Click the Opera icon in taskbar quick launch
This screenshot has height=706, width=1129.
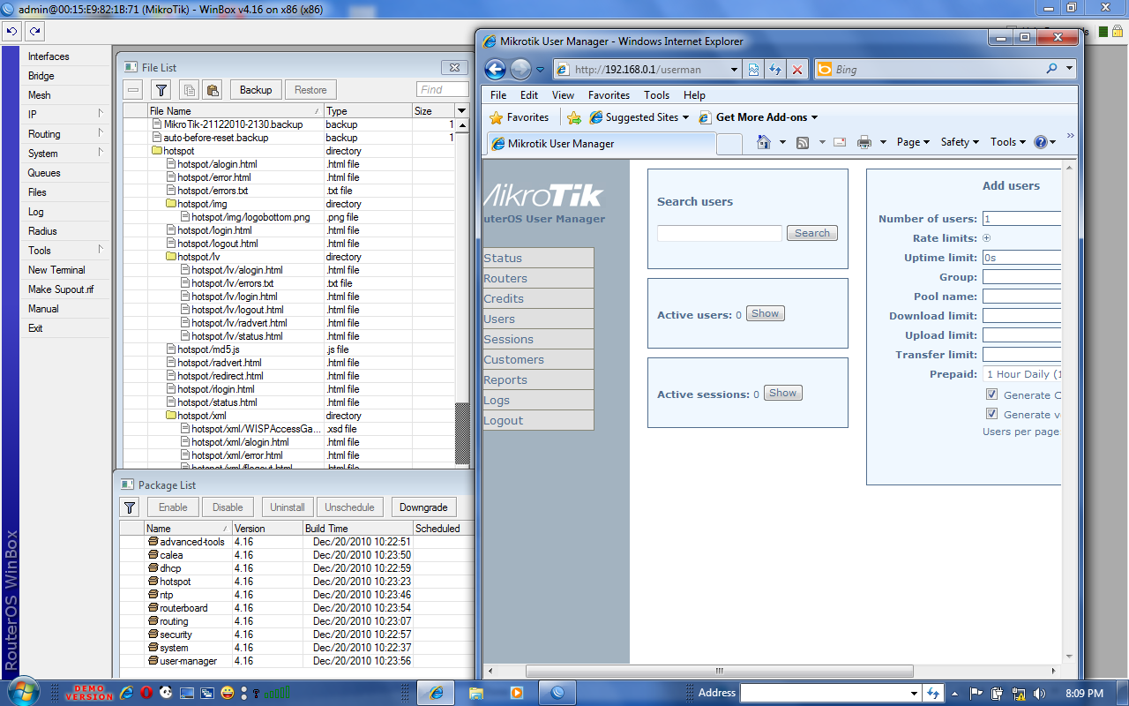(147, 693)
